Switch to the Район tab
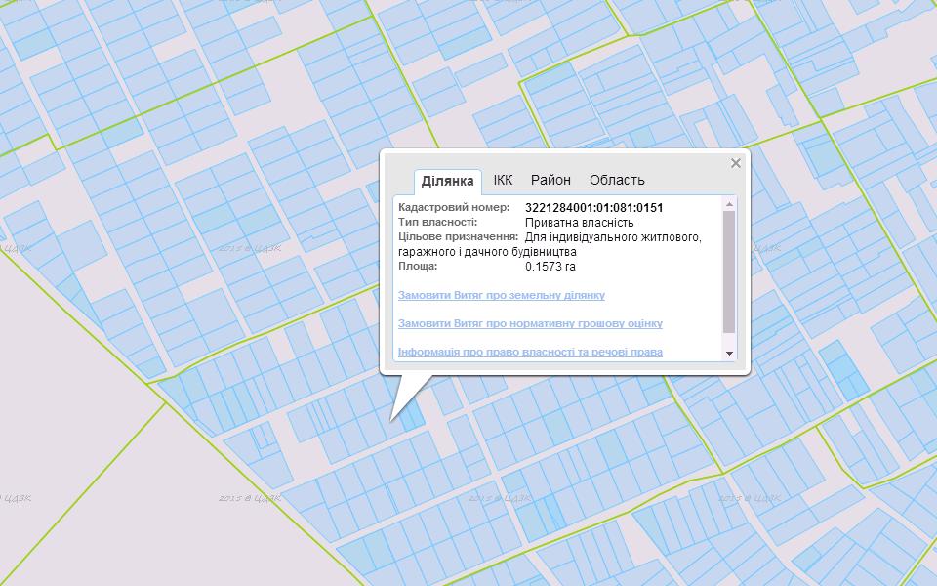This screenshot has height=586, width=937. pos(550,180)
